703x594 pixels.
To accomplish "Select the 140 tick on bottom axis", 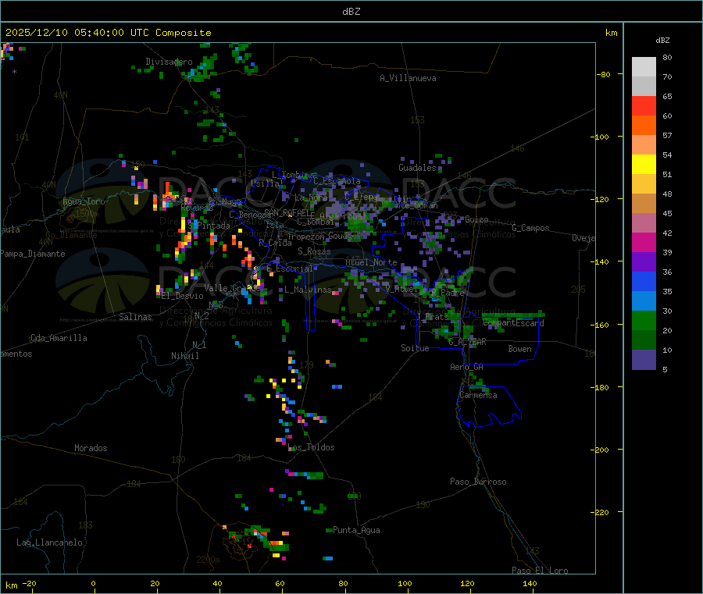I will (530, 583).
